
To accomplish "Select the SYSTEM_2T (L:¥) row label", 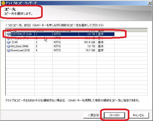I will (x=21, y=34).
